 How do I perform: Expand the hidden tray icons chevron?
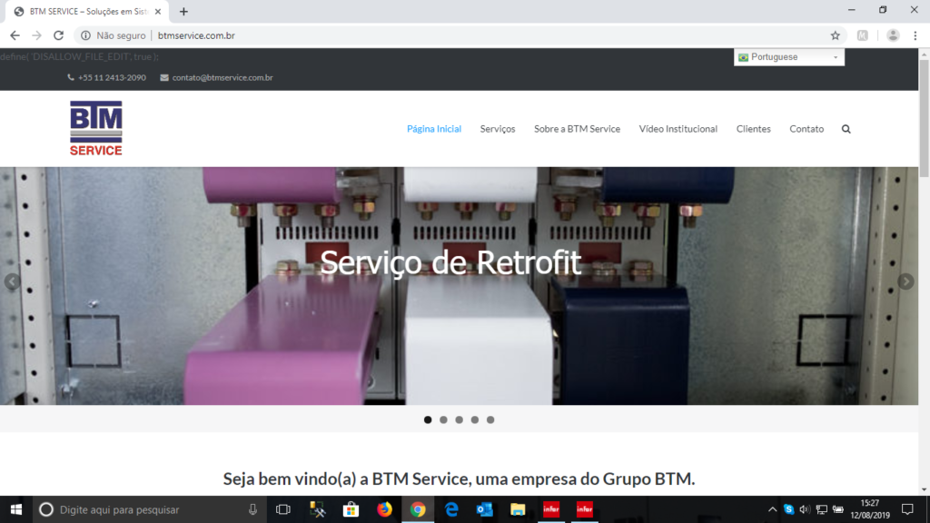click(x=772, y=509)
